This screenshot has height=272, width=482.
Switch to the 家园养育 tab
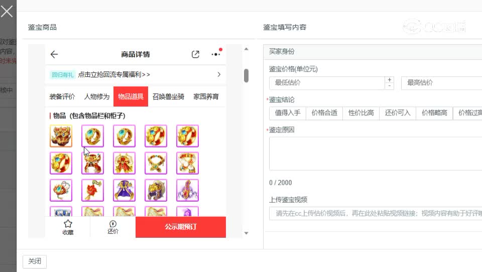206,96
